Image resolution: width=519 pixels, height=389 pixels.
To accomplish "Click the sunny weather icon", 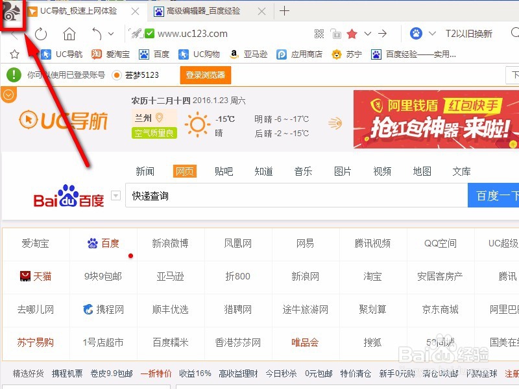I will tap(197, 124).
